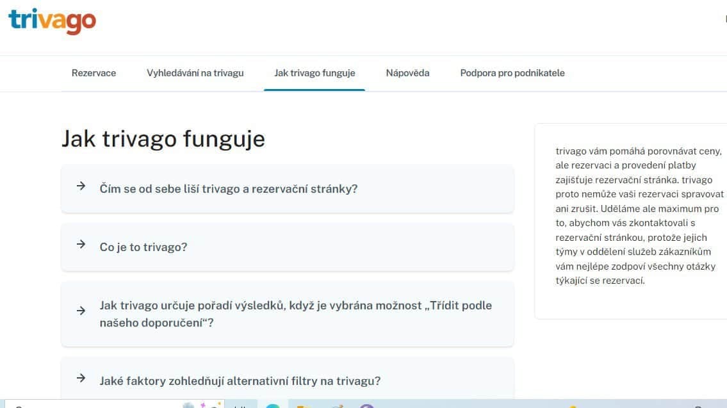Click the Jak trivago funguje page heading
727x408 pixels.
pyautogui.click(x=163, y=139)
